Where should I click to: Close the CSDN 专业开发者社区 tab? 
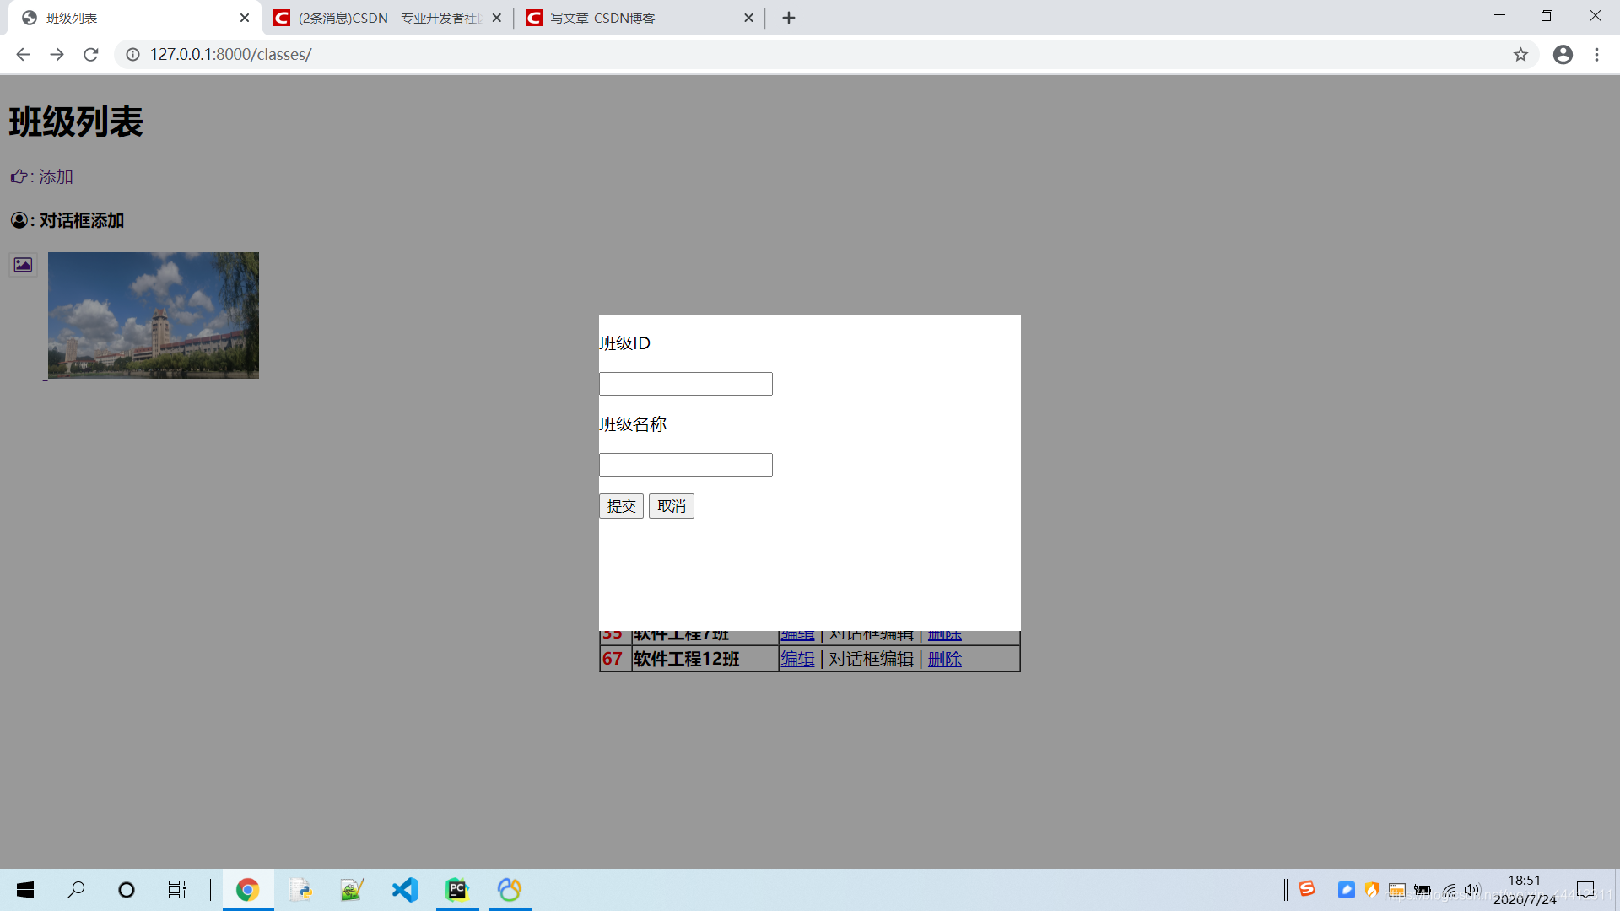pyautogui.click(x=496, y=18)
